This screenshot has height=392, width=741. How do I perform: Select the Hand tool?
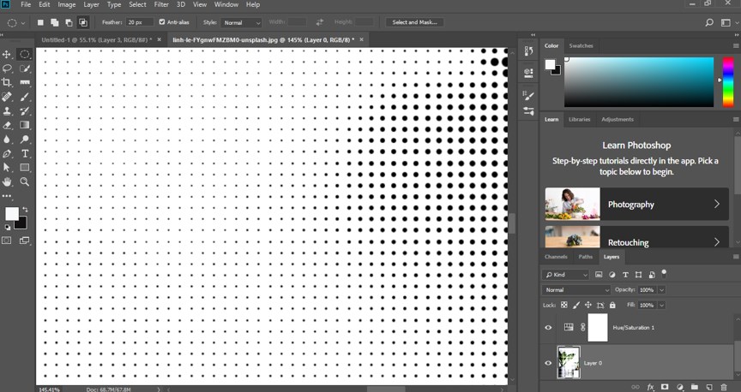click(7, 181)
